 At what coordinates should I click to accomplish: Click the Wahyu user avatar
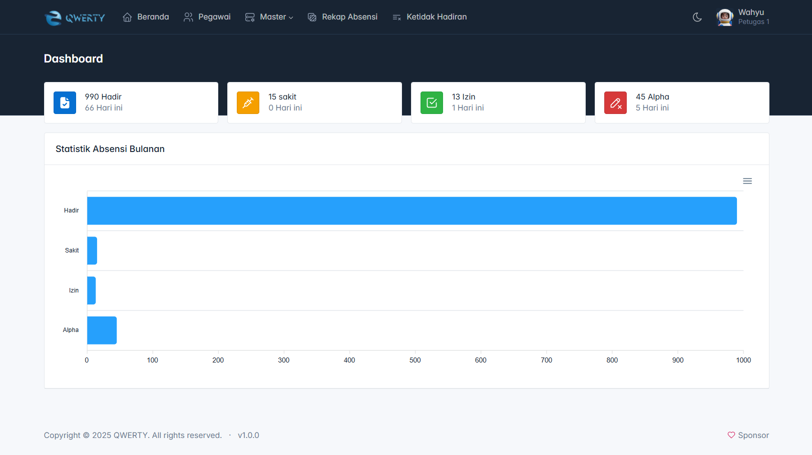(725, 17)
